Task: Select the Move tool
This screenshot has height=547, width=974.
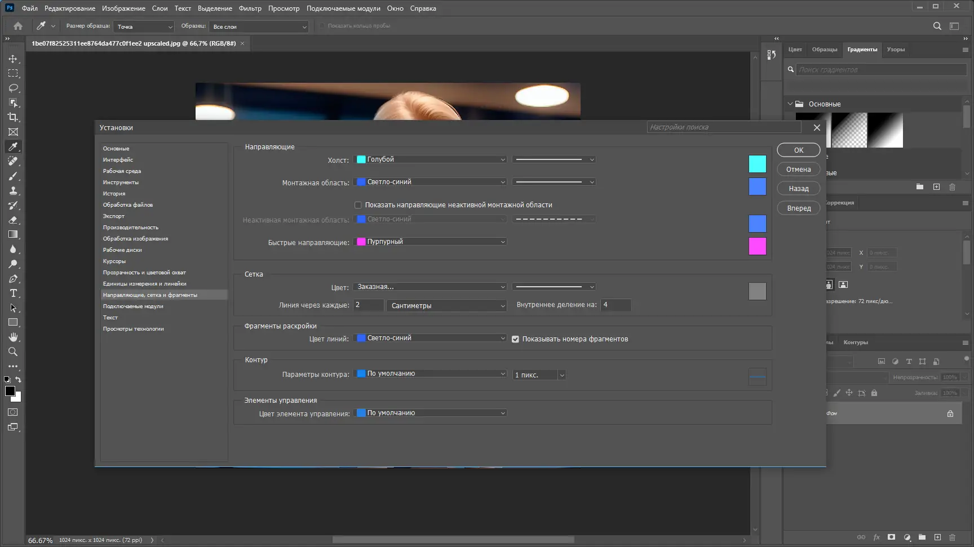Action: [x=13, y=58]
